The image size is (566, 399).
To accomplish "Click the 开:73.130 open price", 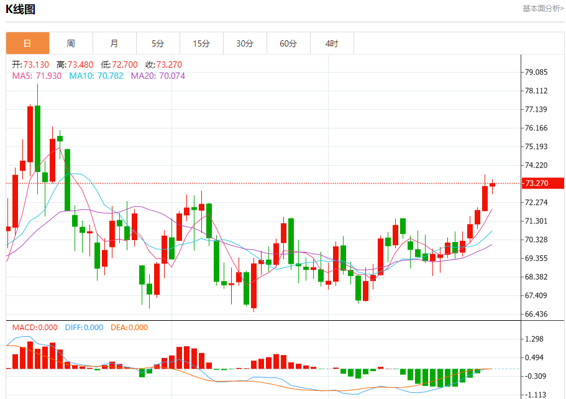I will (x=30, y=65).
